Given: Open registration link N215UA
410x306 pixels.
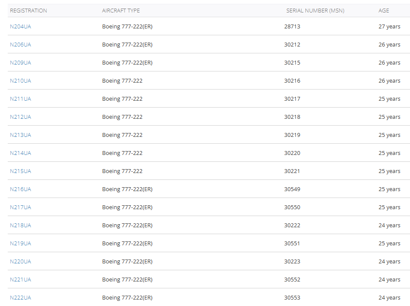Looking at the screenshot, I should (20, 171).
